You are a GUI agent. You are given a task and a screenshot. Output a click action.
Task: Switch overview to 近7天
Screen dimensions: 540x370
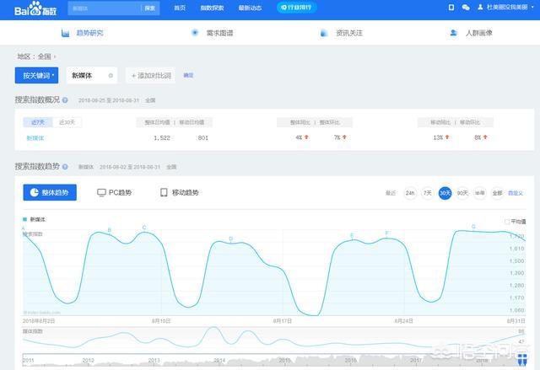tap(38, 122)
